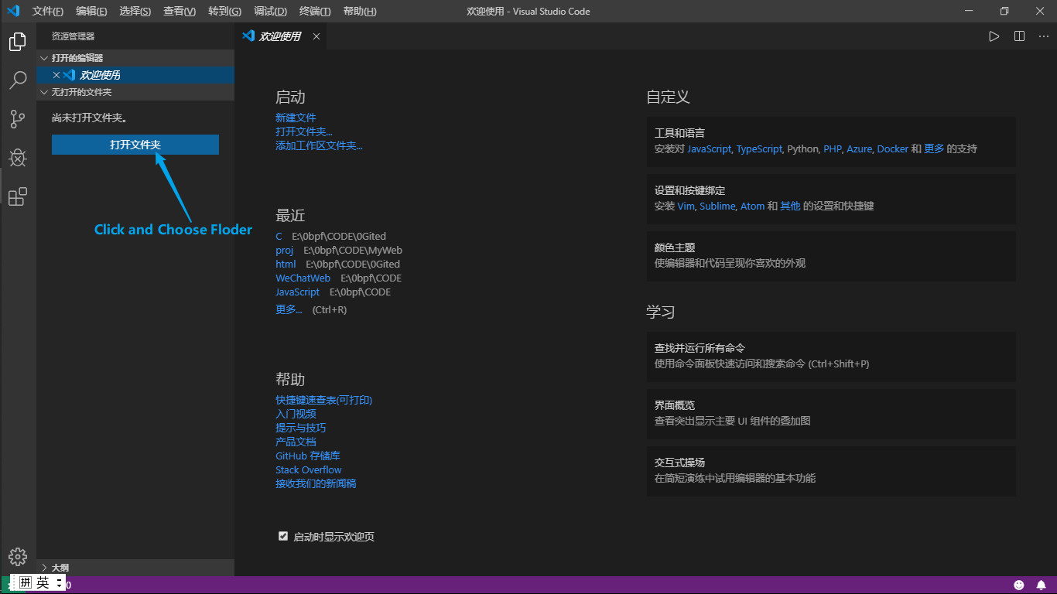
Task: Open the 调试 menu
Action: pyautogui.click(x=269, y=11)
